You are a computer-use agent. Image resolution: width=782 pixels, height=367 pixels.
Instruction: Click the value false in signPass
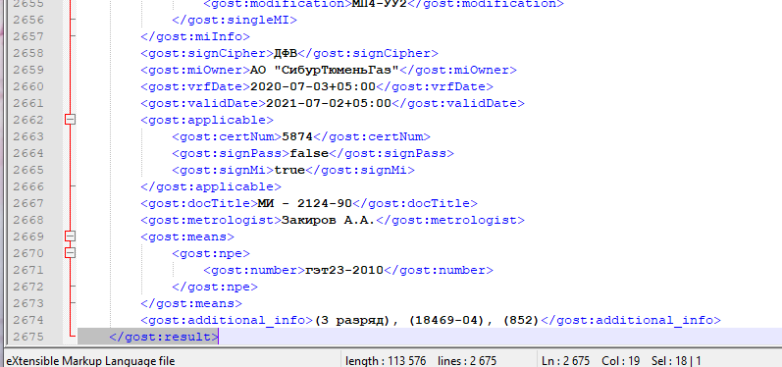click(309, 153)
